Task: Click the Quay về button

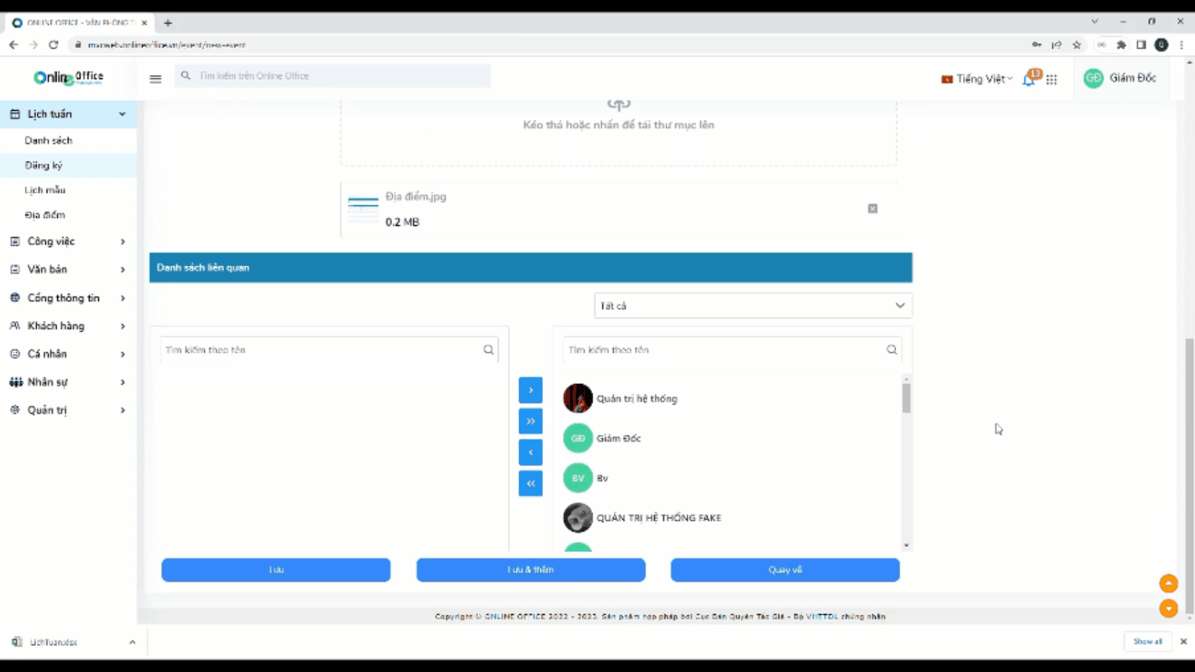Action: (785, 570)
